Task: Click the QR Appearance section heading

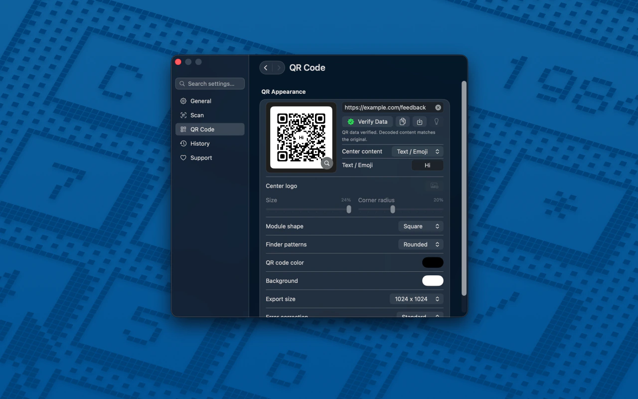Action: click(x=284, y=92)
